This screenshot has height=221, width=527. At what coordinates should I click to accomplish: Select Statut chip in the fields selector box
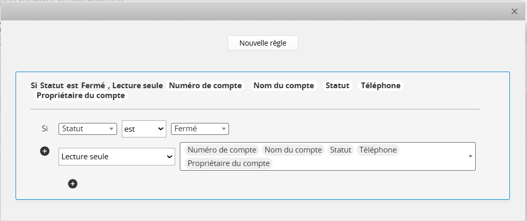point(340,150)
